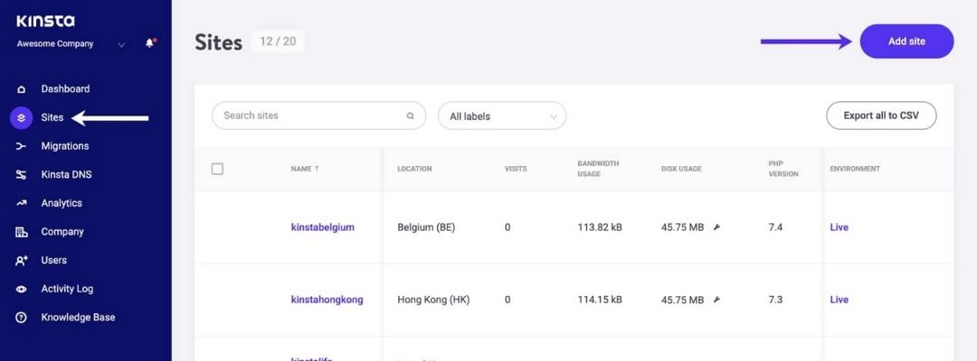The width and height of the screenshot is (977, 361).
Task: Click the Sites layers icon
Action: coord(21,117)
